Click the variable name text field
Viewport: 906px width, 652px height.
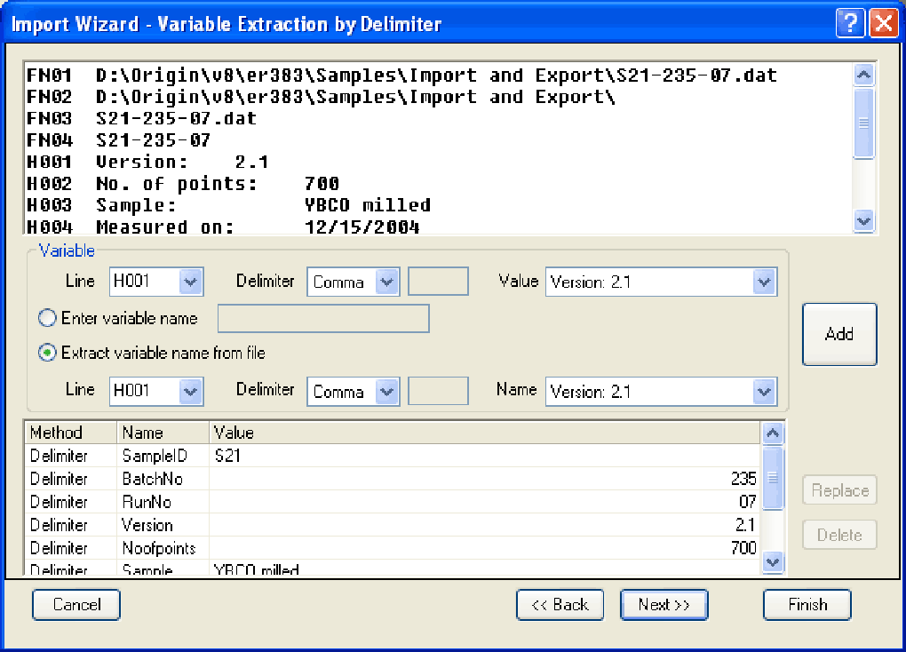[x=323, y=319]
